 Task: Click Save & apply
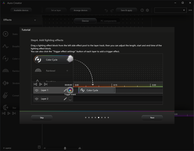click(126, 10)
